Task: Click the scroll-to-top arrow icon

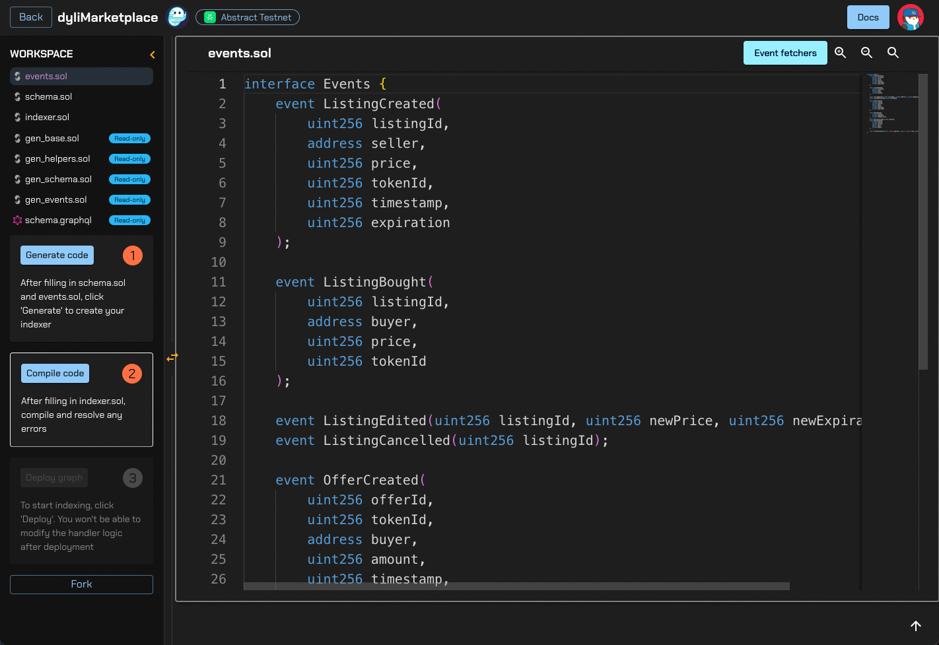Action: (916, 626)
